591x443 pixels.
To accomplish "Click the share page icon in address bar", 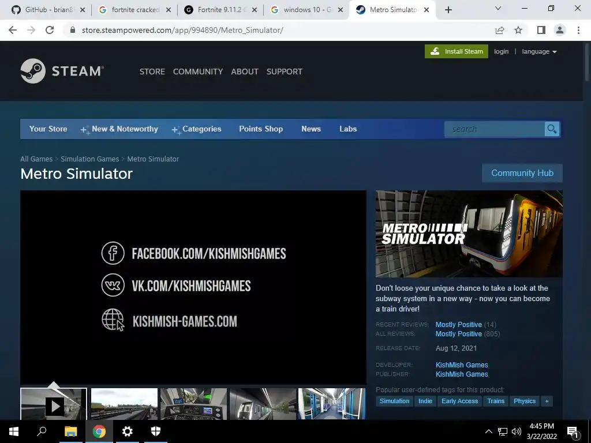I will click(x=500, y=30).
